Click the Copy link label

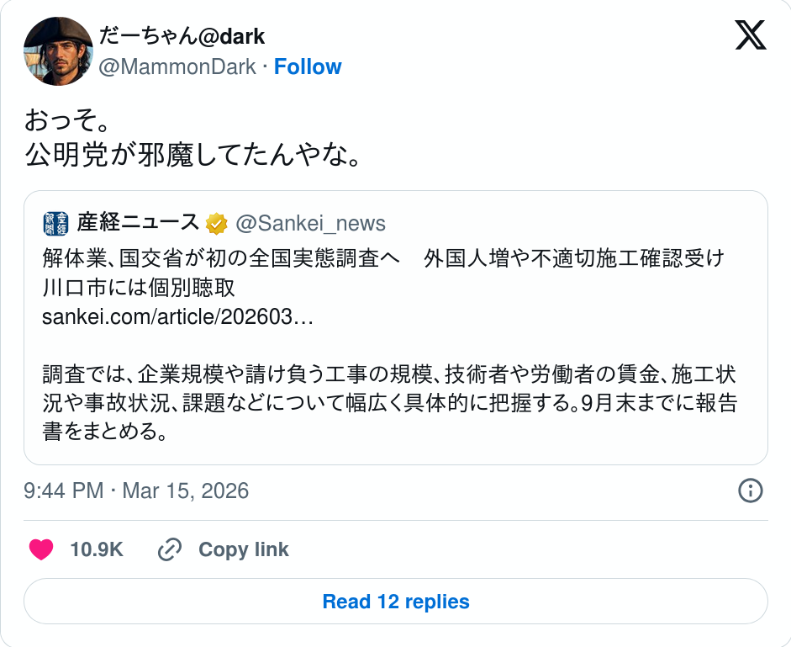tap(243, 550)
